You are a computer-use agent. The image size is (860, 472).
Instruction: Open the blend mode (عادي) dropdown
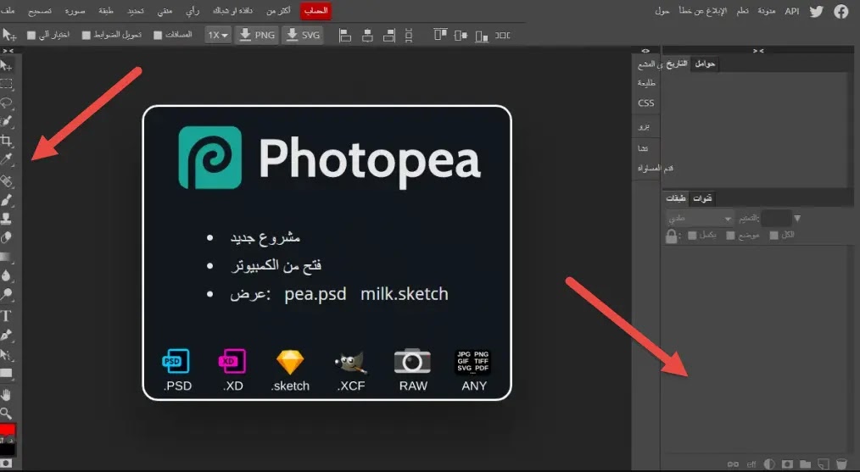pyautogui.click(x=700, y=218)
